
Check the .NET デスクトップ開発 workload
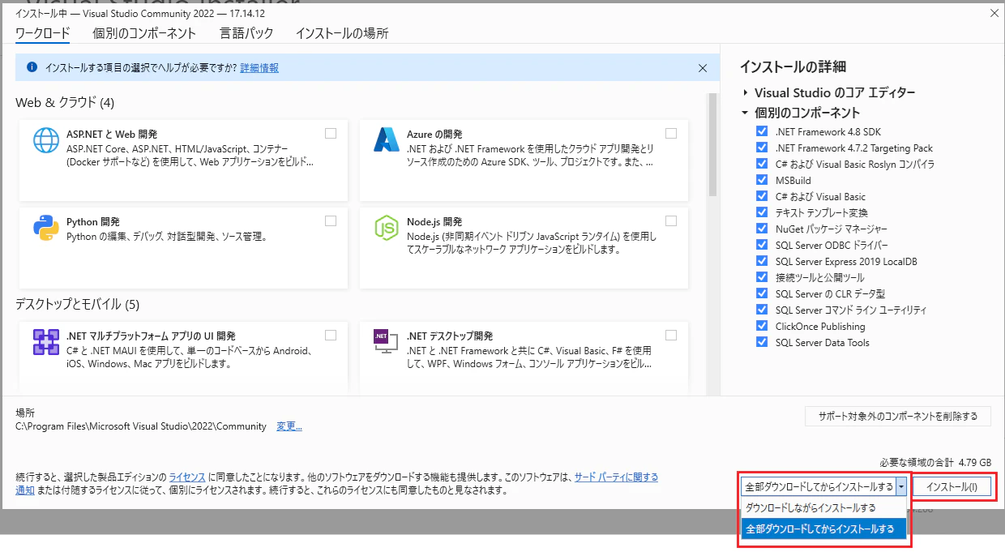click(x=671, y=336)
